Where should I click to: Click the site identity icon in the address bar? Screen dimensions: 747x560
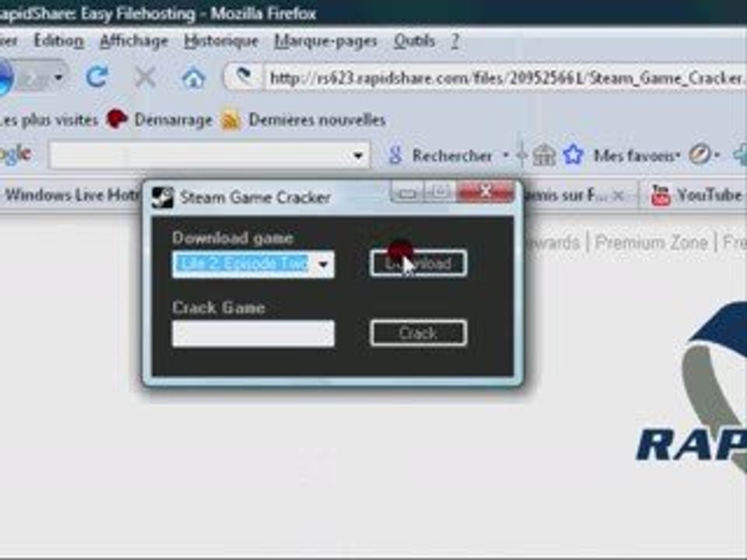[x=244, y=76]
